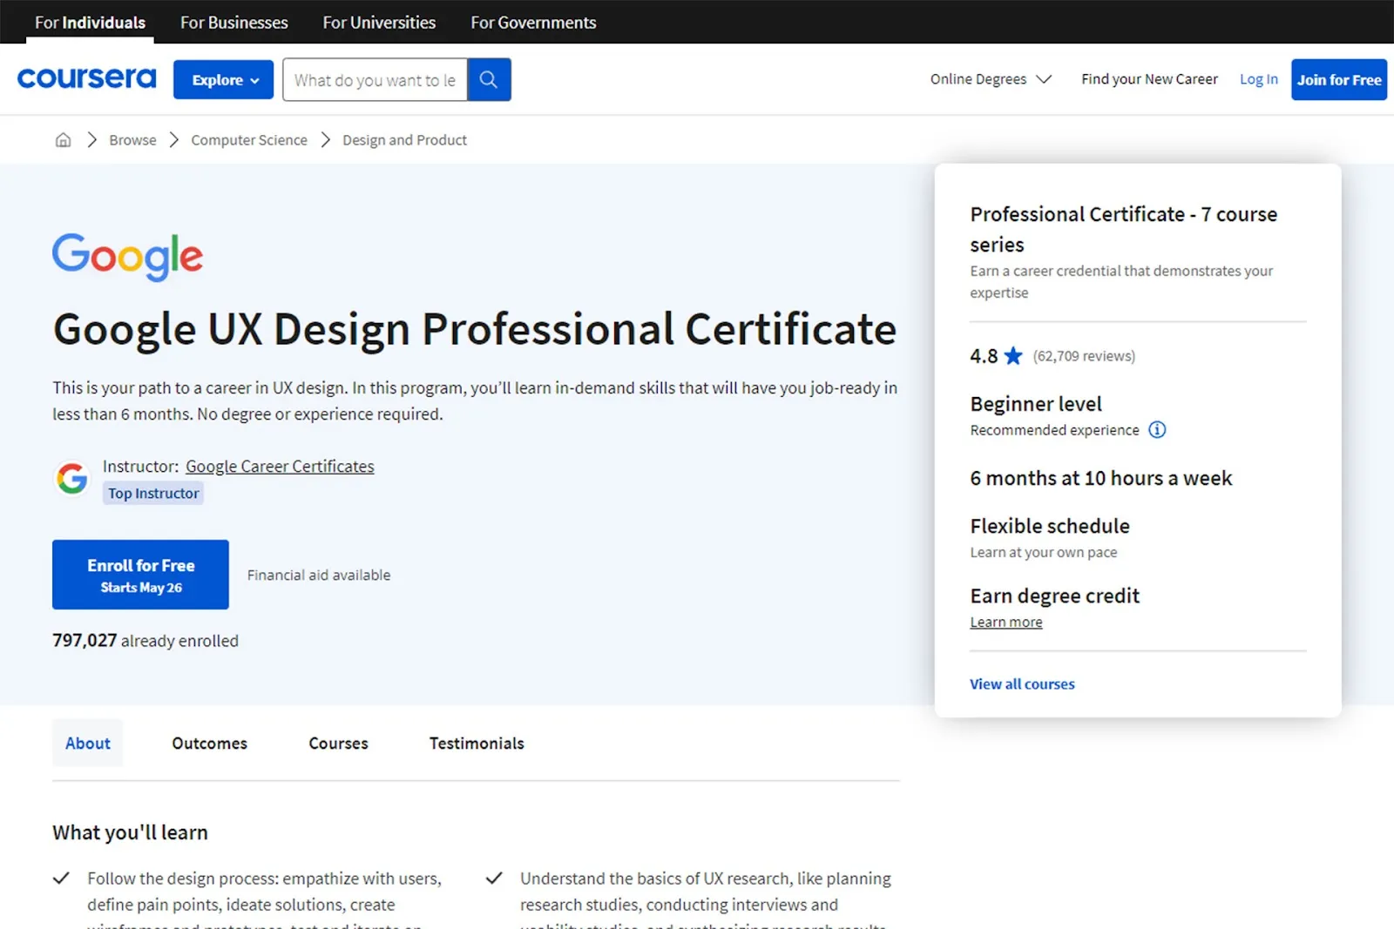1394x929 pixels.
Task: Click the info icon beside Recommended experience
Action: pos(1157,429)
